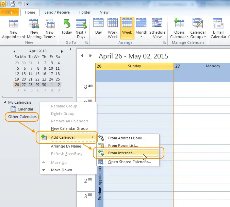Go forward one week in calendar
This screenshot has width=230, height=207.
tap(91, 56)
